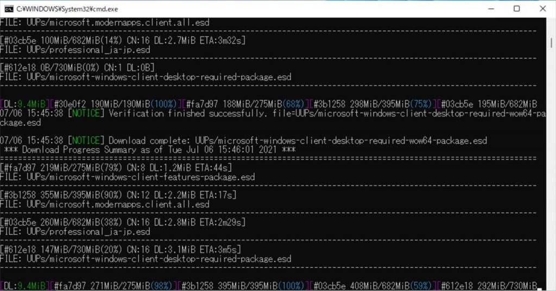Viewport: 556px width, 291px height.
Task: Click the 'Download complete:' notice line
Action: pos(243,140)
